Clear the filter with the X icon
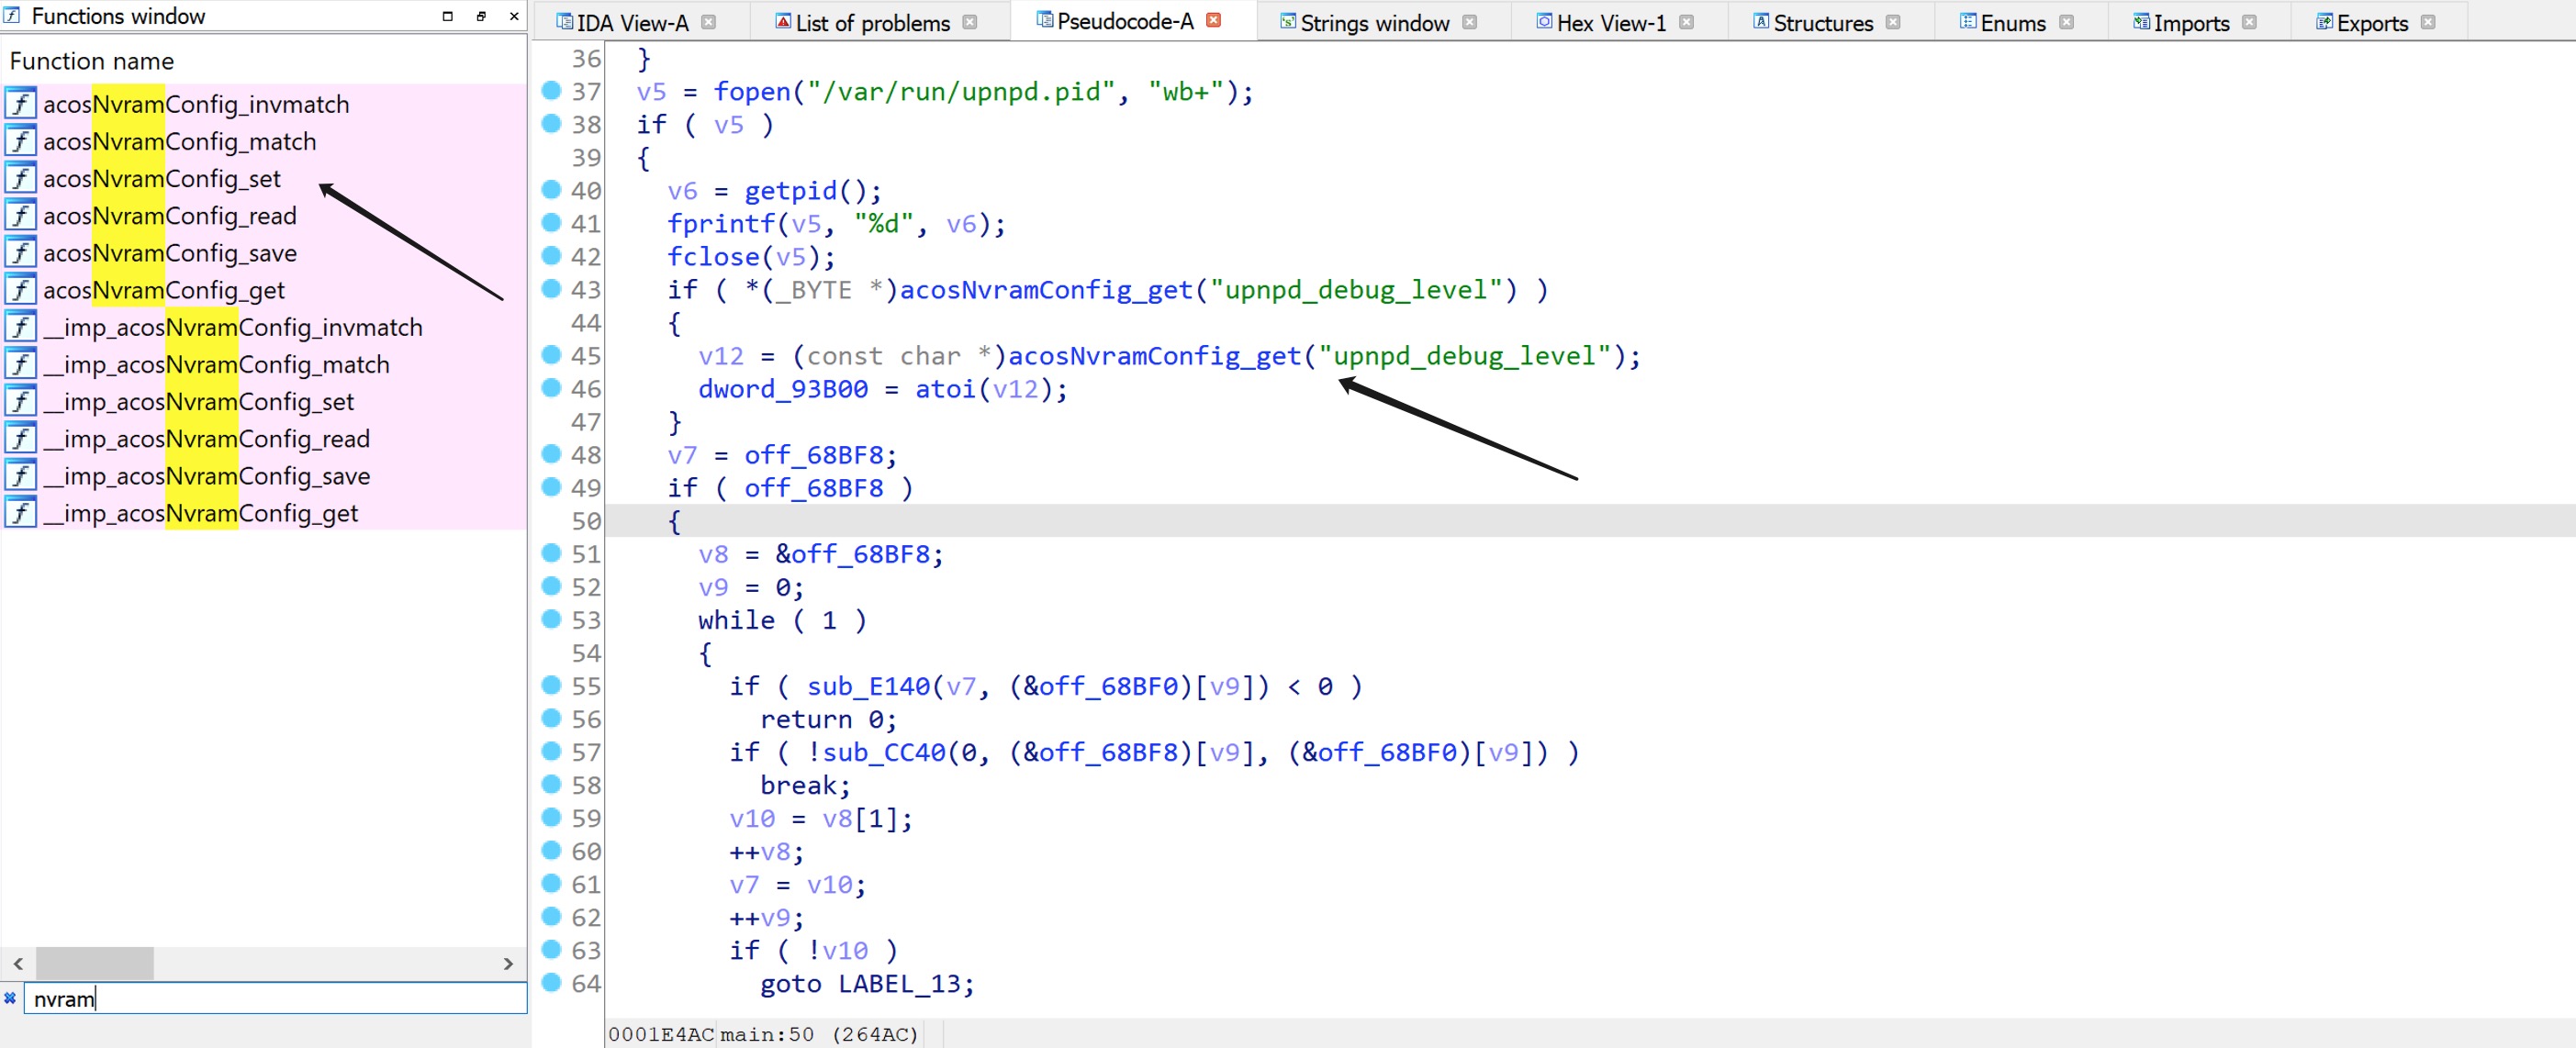This screenshot has height=1048, width=2576. point(10,997)
